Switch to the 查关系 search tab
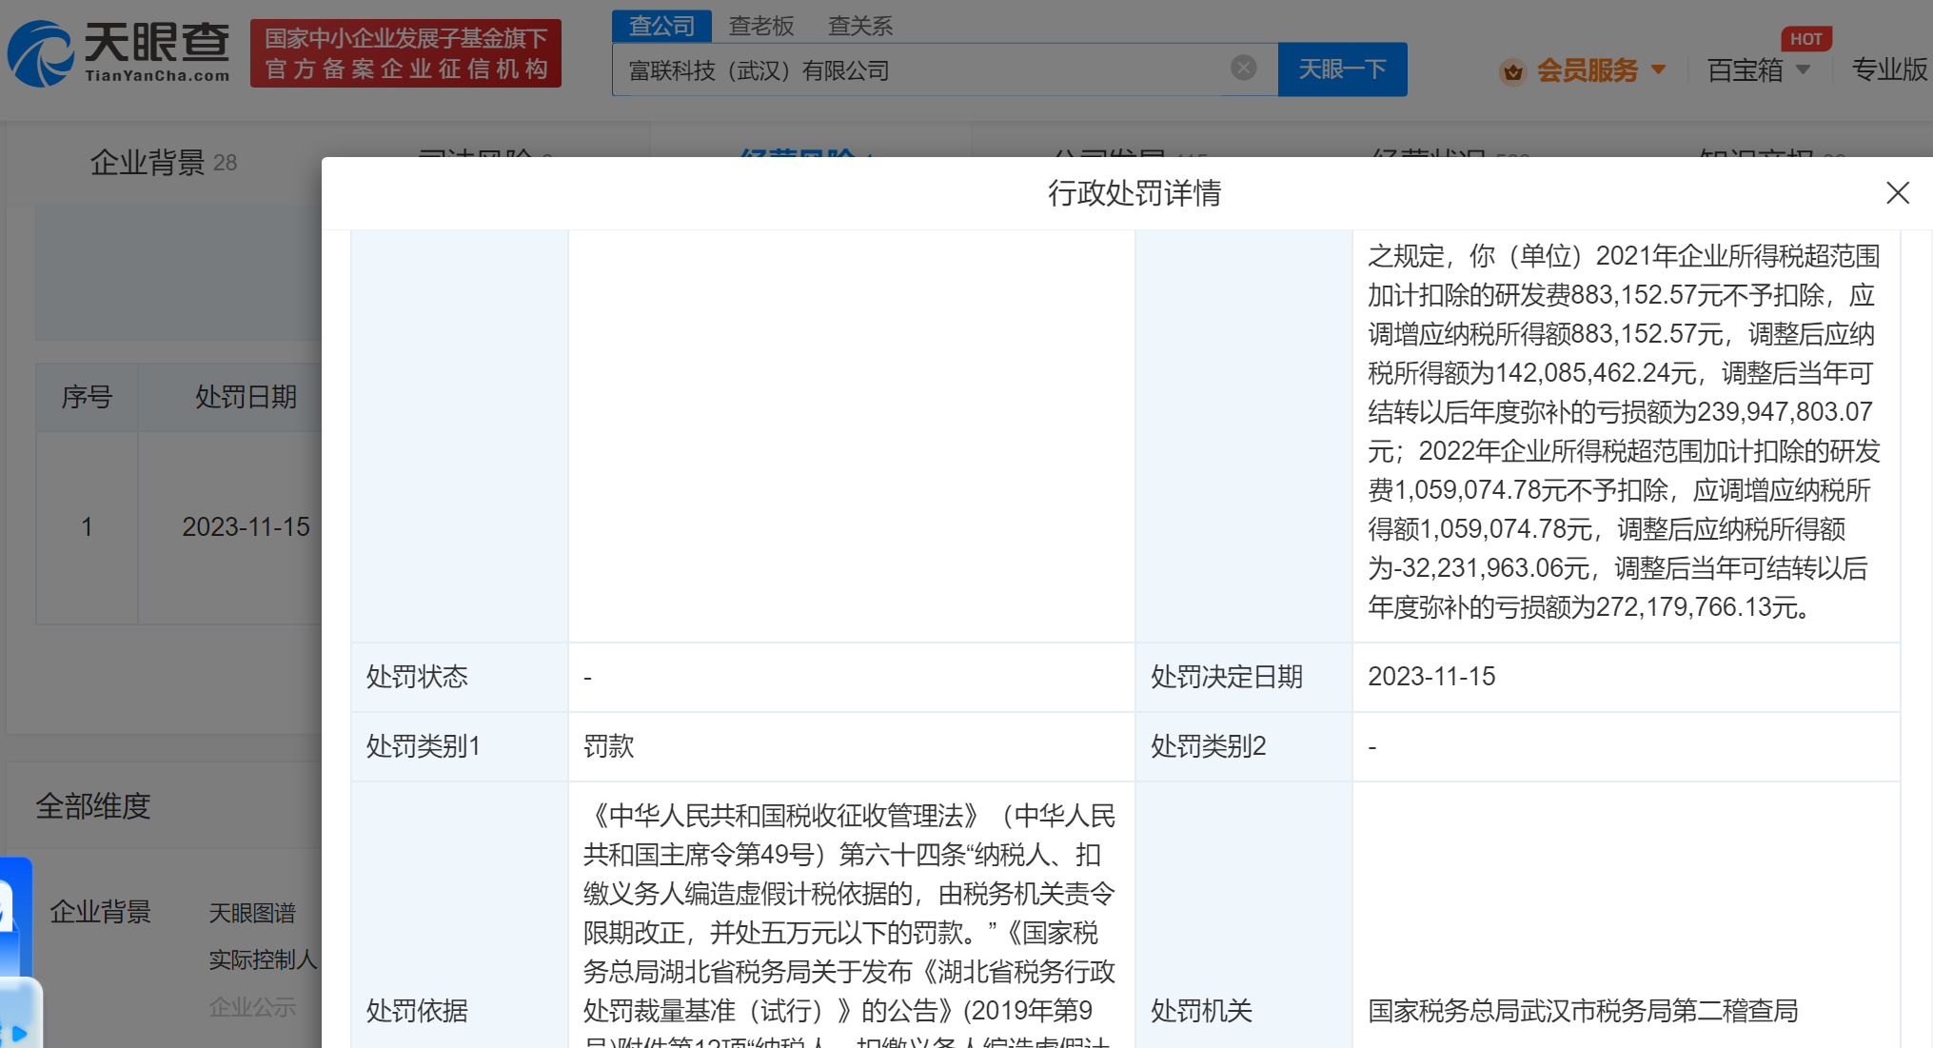This screenshot has width=1933, height=1048. [859, 26]
